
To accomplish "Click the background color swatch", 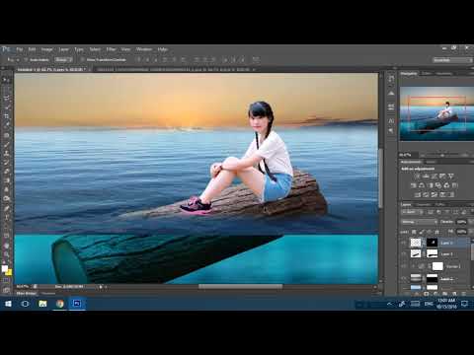I will click(x=8, y=272).
